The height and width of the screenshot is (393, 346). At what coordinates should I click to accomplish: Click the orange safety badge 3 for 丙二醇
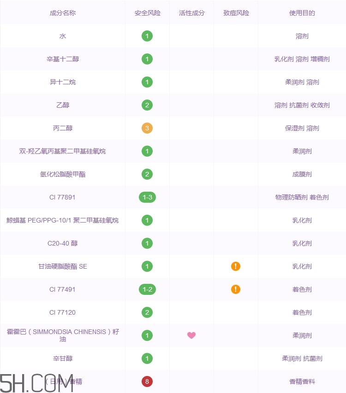tap(147, 128)
